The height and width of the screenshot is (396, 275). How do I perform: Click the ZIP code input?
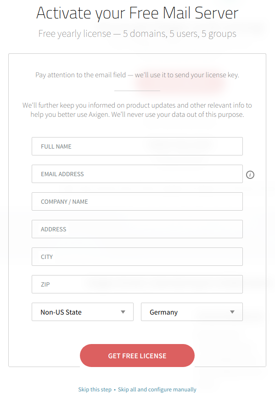pos(137,284)
